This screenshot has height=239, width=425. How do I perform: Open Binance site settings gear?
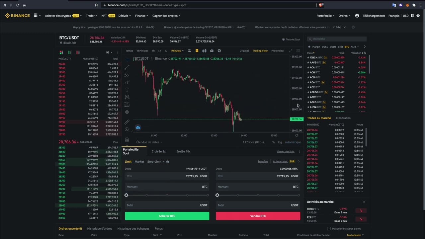418,16
